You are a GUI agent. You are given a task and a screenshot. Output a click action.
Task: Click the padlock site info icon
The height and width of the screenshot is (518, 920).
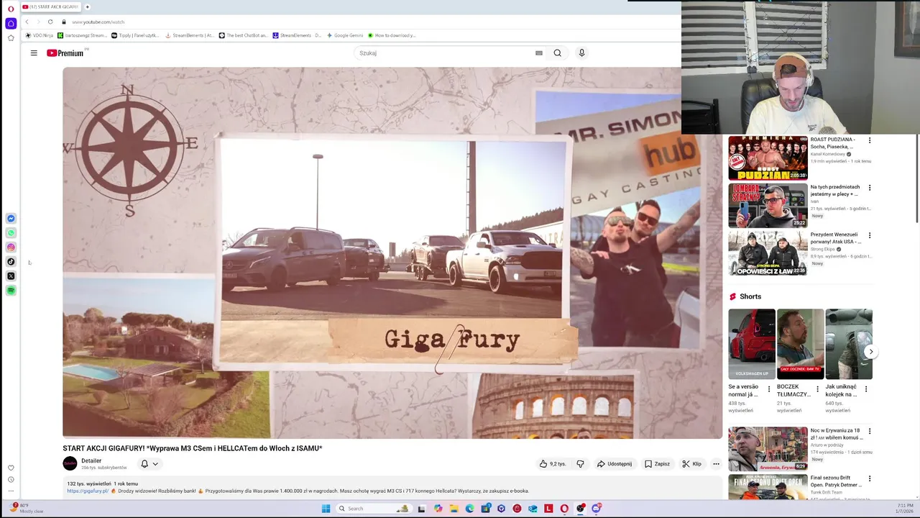pyautogui.click(x=64, y=22)
